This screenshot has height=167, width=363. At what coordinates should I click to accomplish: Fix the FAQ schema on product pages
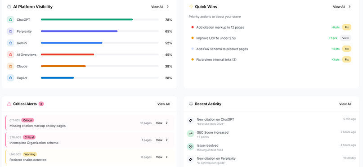(x=346, y=49)
